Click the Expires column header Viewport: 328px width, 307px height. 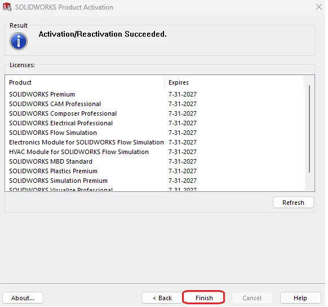(x=234, y=82)
